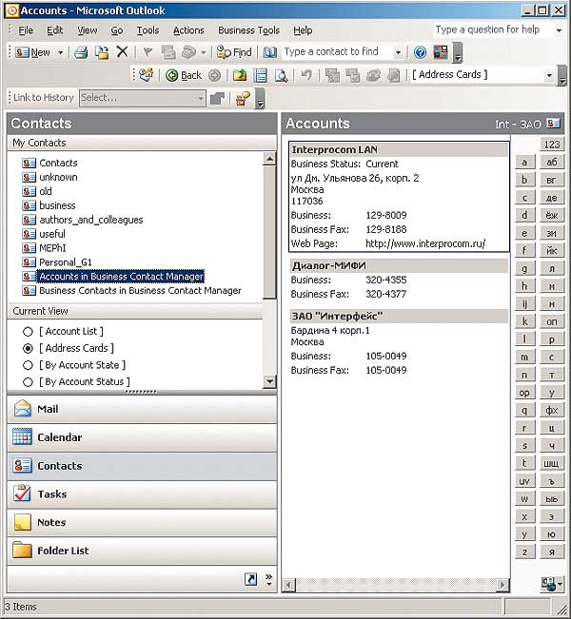Viewport: 571px width, 619px height.
Task: Click the Help question mark icon
Action: point(420,52)
